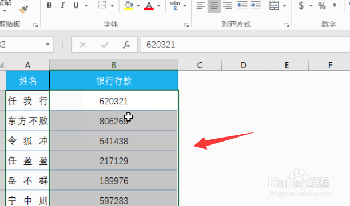Image resolution: width=350 pixels, height=206 pixels.
Task: Toggle Italic formatting
Action: pos(62,5)
